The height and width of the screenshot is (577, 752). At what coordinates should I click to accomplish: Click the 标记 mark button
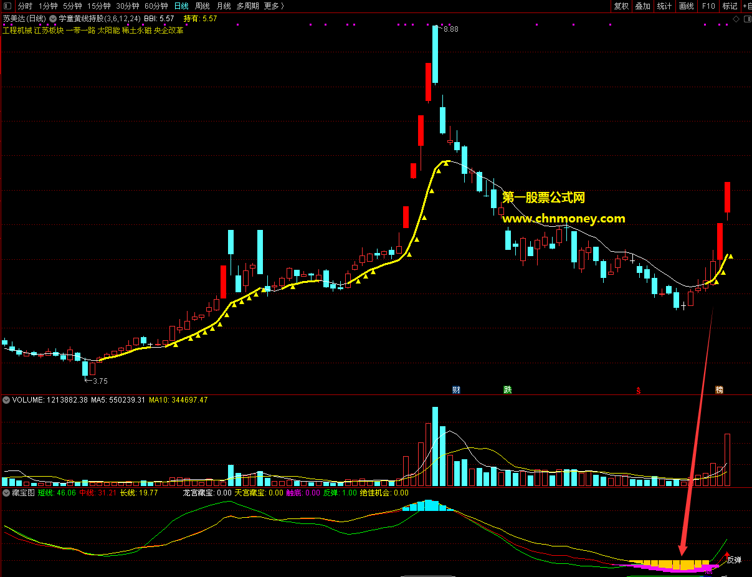tap(730, 6)
